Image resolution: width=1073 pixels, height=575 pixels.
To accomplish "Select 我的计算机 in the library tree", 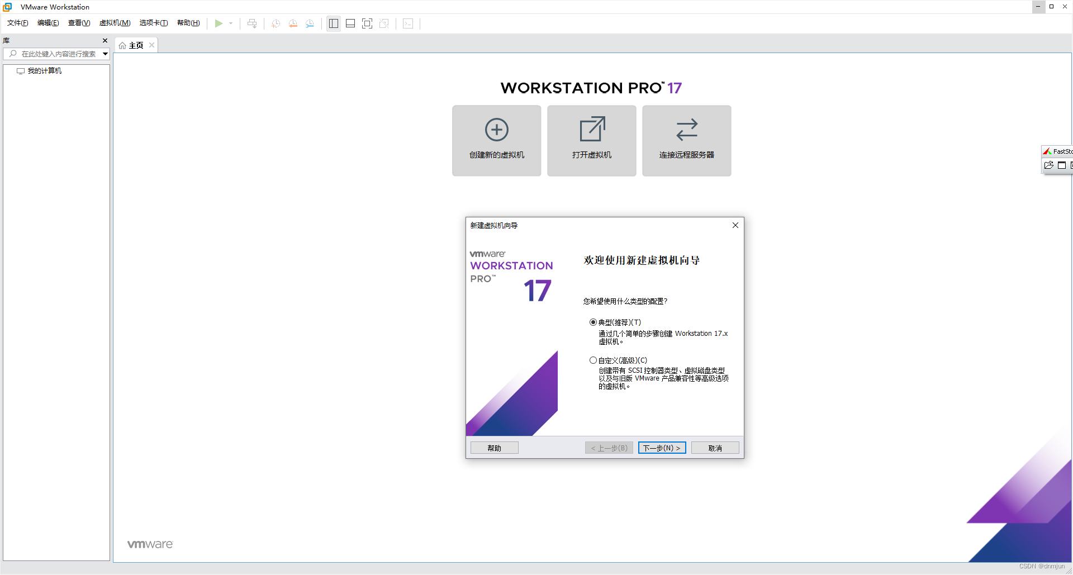I will click(x=45, y=71).
